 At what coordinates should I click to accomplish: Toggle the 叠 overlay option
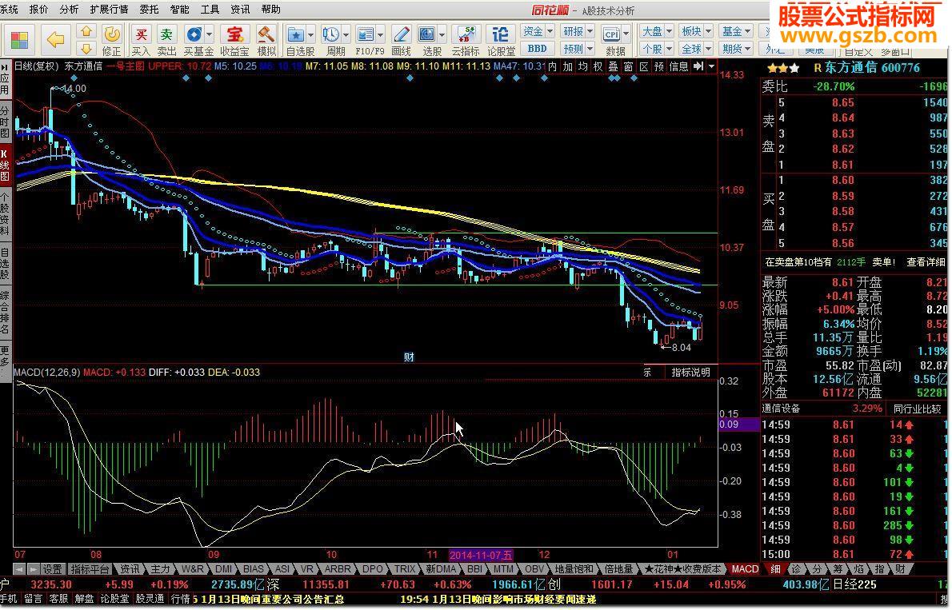pyautogui.click(x=613, y=66)
